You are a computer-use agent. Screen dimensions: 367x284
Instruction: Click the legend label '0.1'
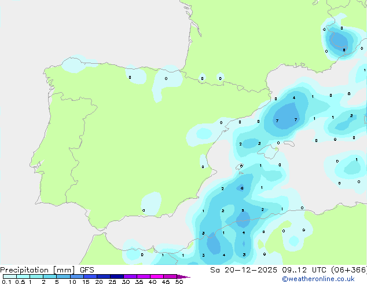coord(6,282)
